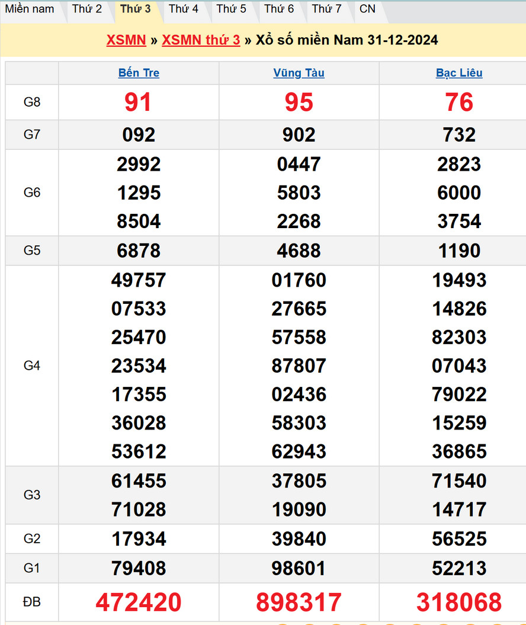Select the G8 result 91
Viewport: 526px width, 625px height.
(x=138, y=102)
